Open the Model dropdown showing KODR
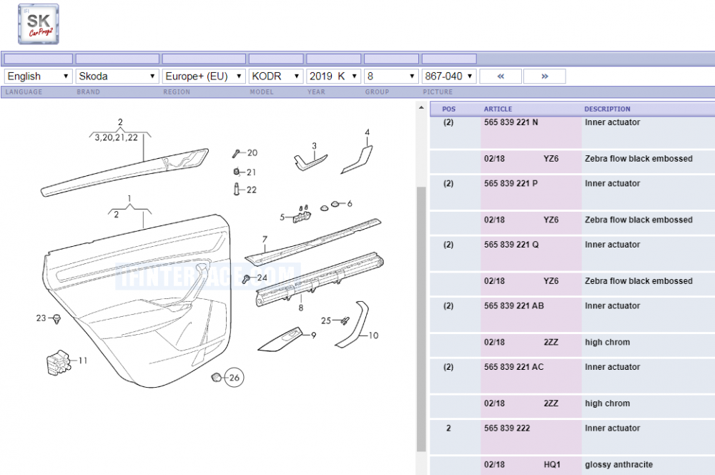 (276, 77)
